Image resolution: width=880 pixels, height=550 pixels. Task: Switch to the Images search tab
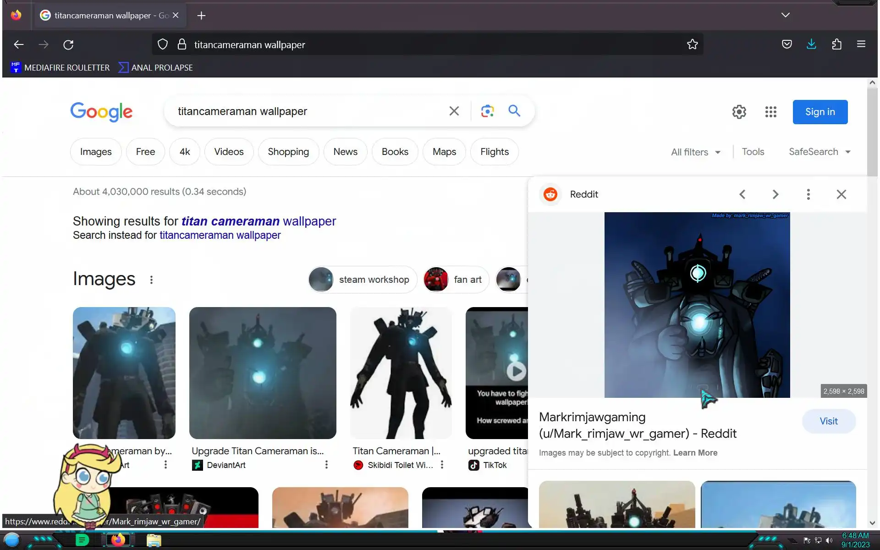coord(95,152)
